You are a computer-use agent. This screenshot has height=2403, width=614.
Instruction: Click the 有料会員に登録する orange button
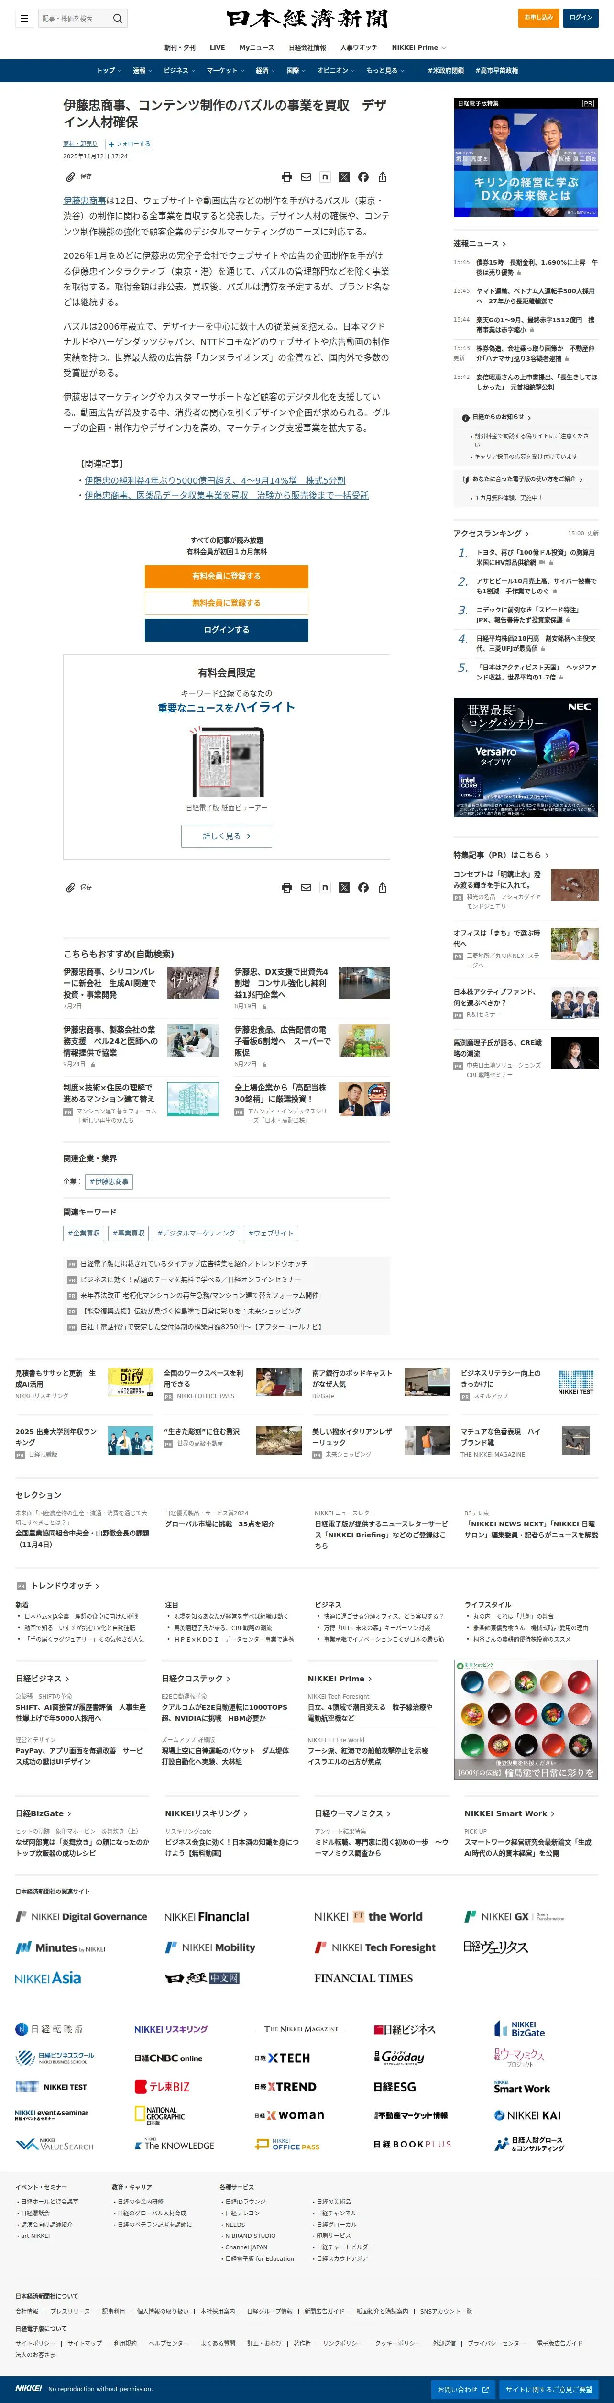(x=226, y=577)
